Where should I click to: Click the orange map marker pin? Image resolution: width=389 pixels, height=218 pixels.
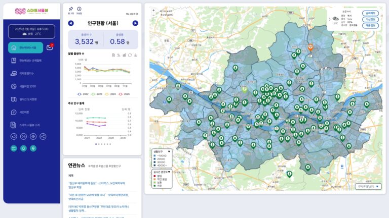click(x=310, y=47)
